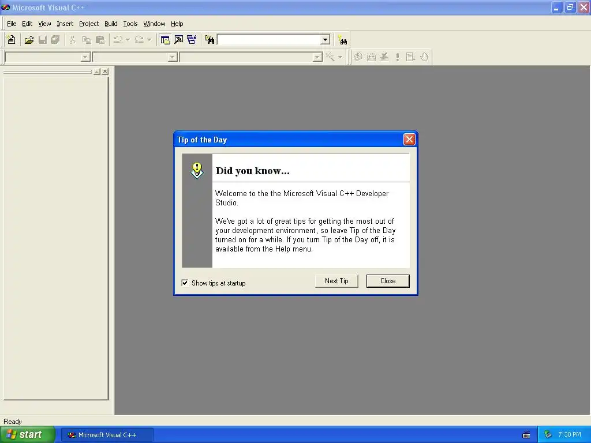Screen dimensions: 591x443
Task: Uncheck Show tips at startup
Action: [x=185, y=283]
